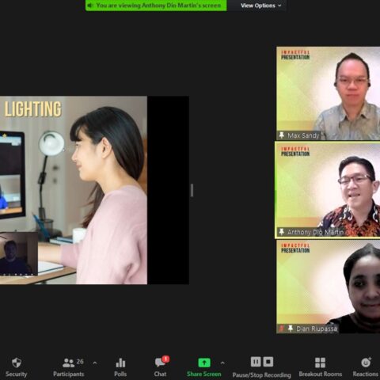This screenshot has width=380, height=380.
Task: Click the small dark webcam preview on slide
Action: (19, 254)
